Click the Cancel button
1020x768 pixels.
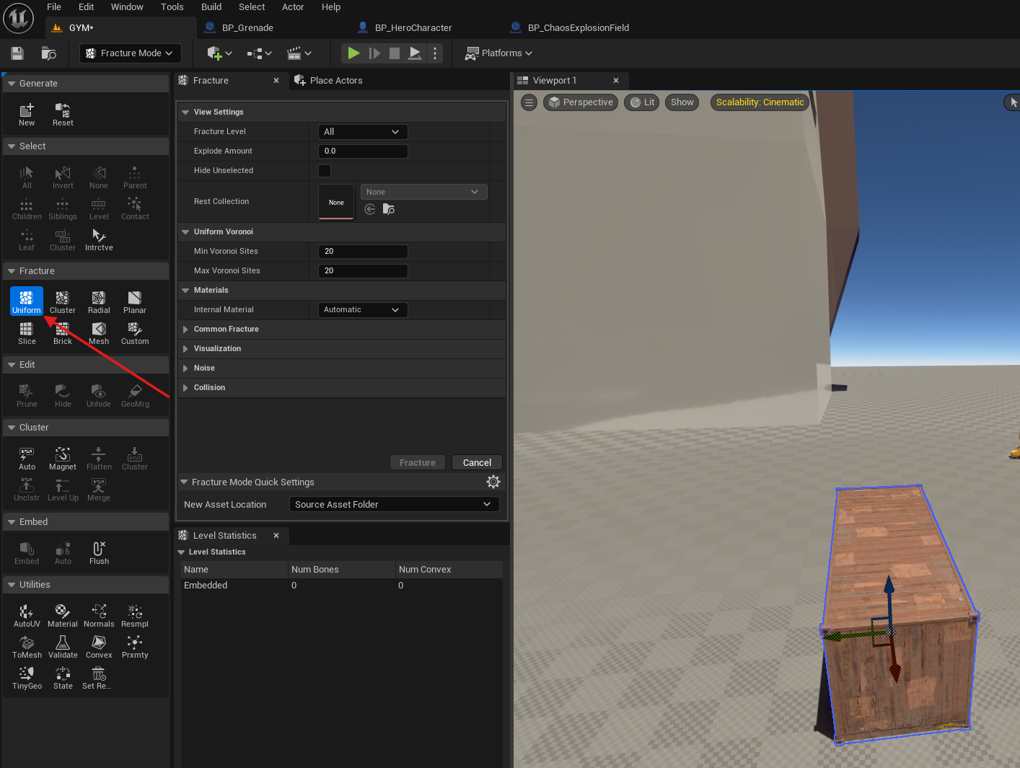pos(477,463)
